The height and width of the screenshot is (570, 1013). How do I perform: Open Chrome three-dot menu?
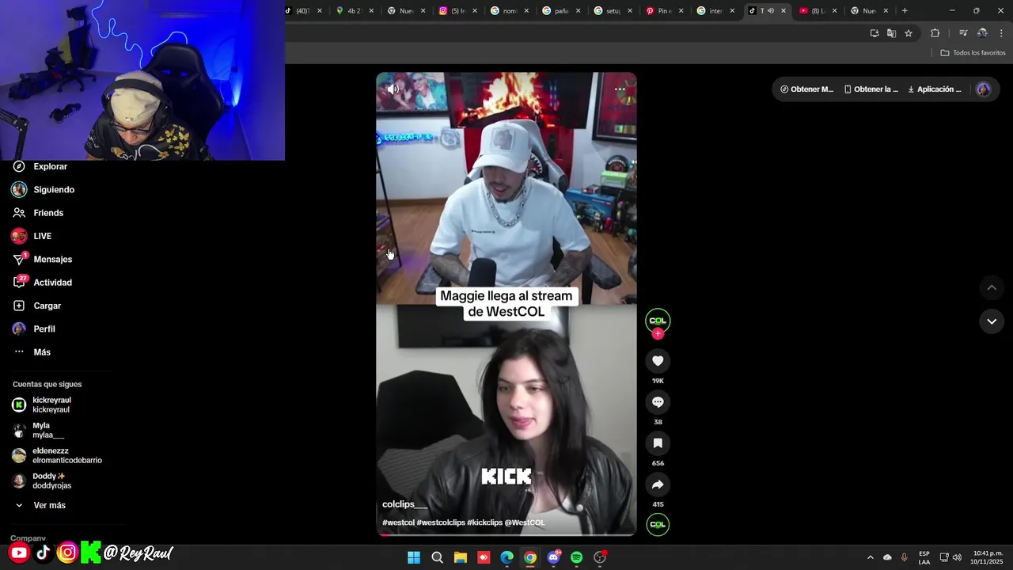click(1002, 33)
